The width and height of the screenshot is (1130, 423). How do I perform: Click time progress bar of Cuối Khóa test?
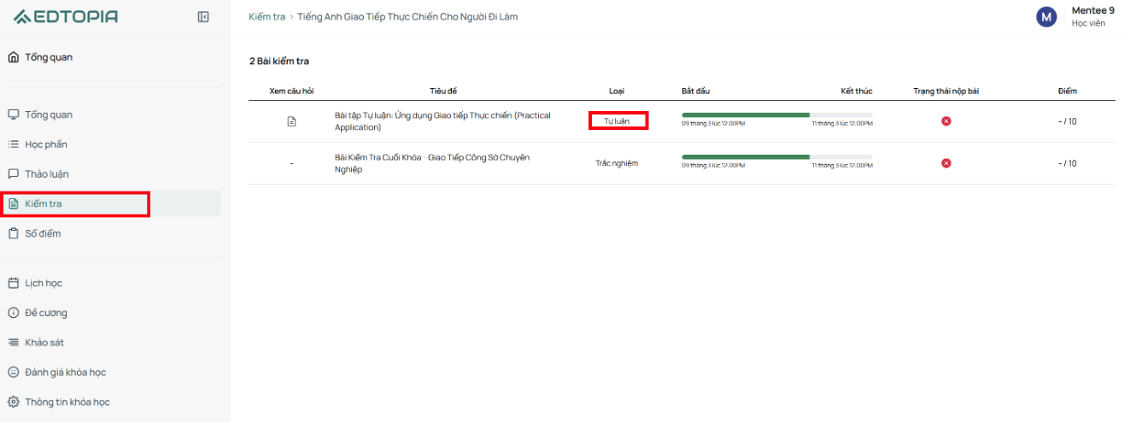pyautogui.click(x=777, y=156)
